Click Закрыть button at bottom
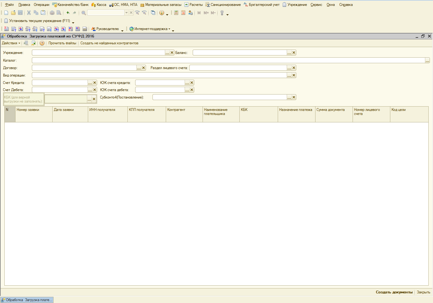Image resolution: width=433 pixels, height=303 pixels. (x=423, y=292)
